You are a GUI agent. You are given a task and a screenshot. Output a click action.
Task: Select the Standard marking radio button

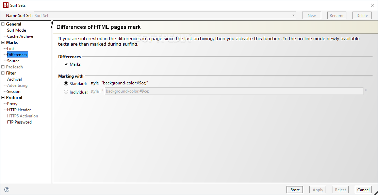click(x=66, y=84)
